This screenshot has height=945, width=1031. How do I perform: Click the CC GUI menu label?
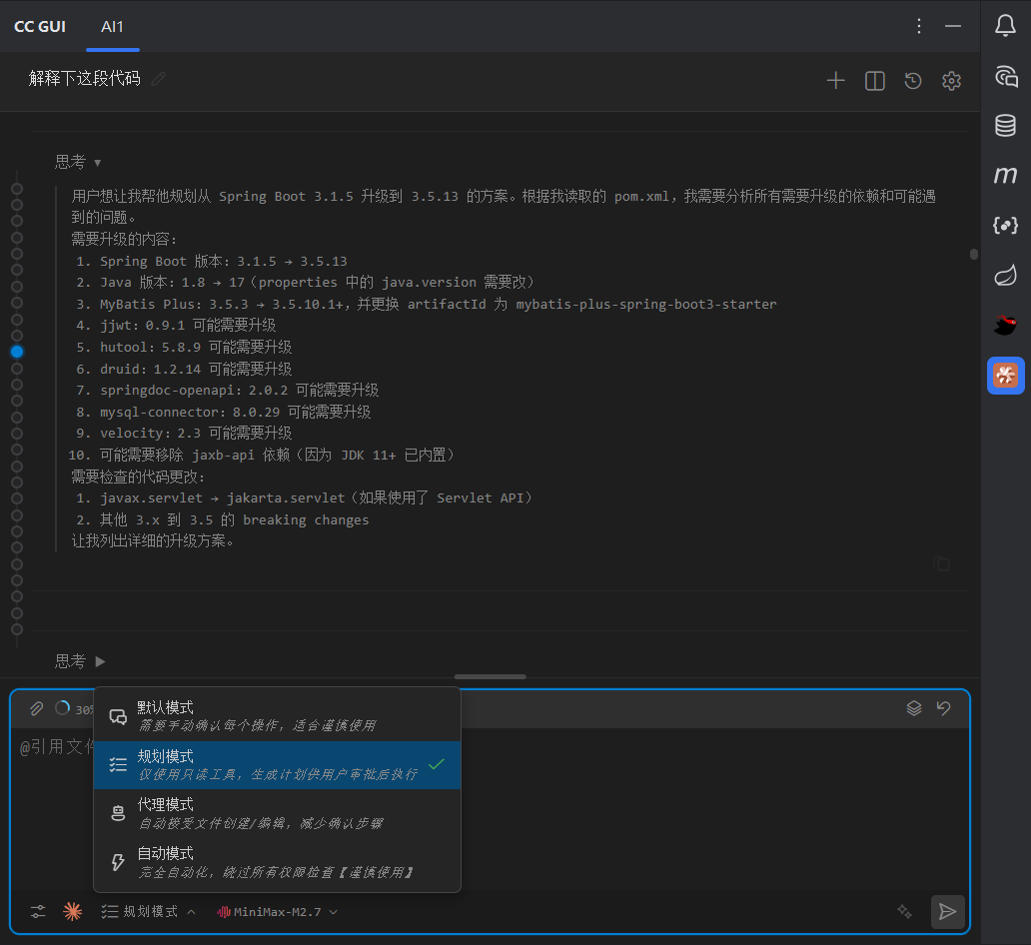pyautogui.click(x=40, y=27)
